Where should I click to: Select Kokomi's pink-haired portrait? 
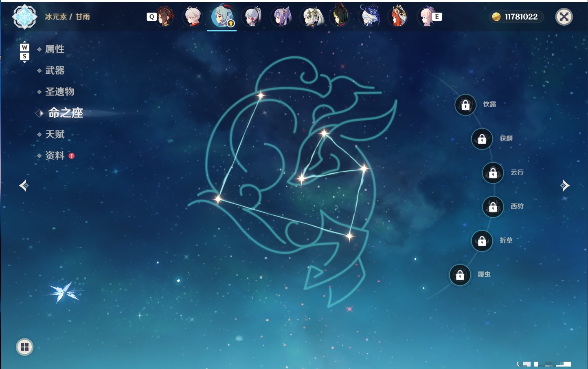click(426, 17)
